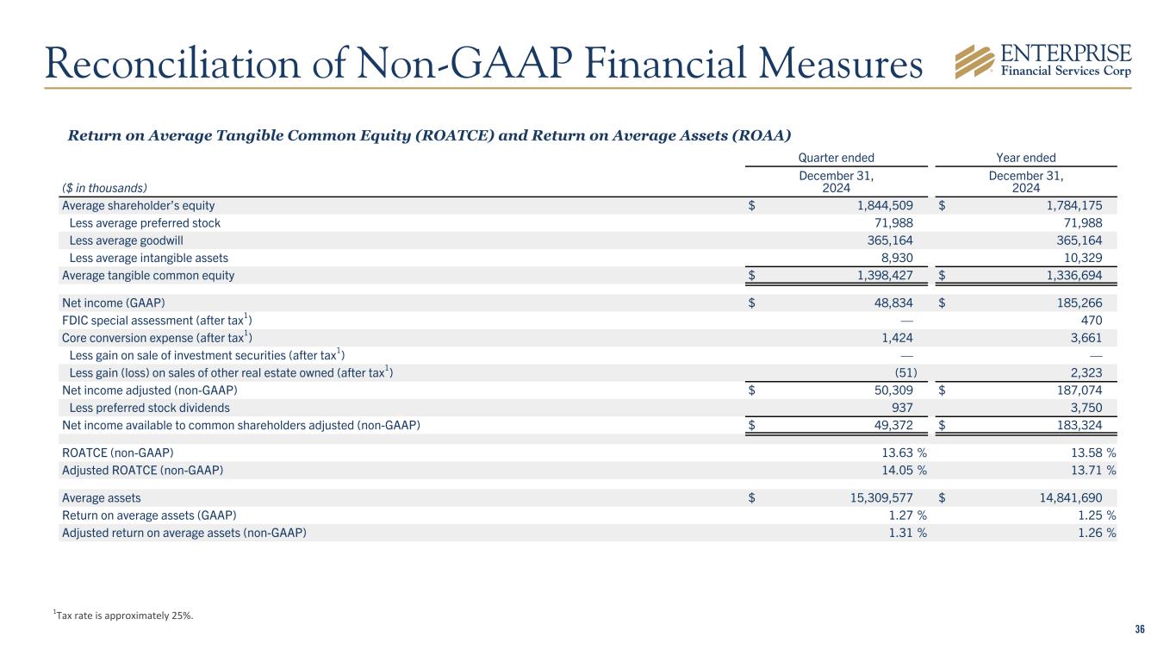Screen dimensions: 1176x662
Task: Click the 'Net income (GAAP)' row label
Action: point(113,303)
